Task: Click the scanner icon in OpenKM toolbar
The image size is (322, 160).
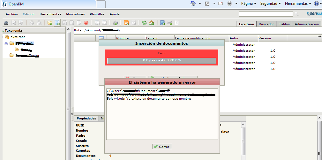Action: pyautogui.click(x=170, y=23)
